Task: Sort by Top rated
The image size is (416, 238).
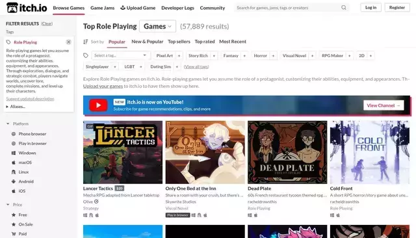Action: (205, 42)
